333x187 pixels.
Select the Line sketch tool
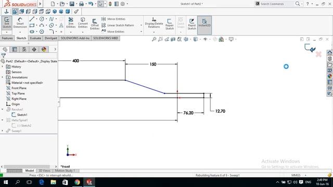tap(32, 19)
